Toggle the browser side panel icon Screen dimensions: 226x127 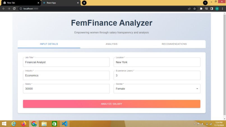[x=212, y=9]
